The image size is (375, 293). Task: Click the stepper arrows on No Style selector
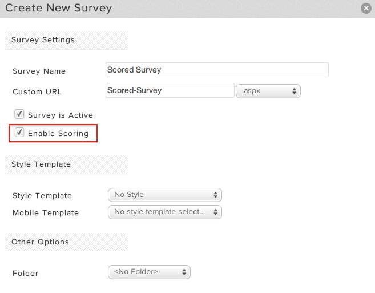pyautogui.click(x=216, y=195)
